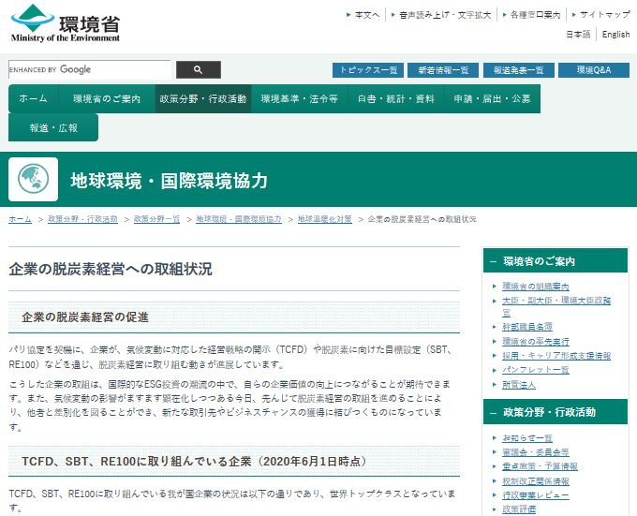The image size is (637, 516).
Task: Open the ホーム navigation tab
Action: coord(33,98)
